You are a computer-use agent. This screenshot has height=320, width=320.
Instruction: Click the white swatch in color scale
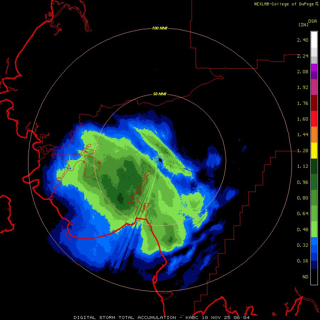(x=314, y=40)
